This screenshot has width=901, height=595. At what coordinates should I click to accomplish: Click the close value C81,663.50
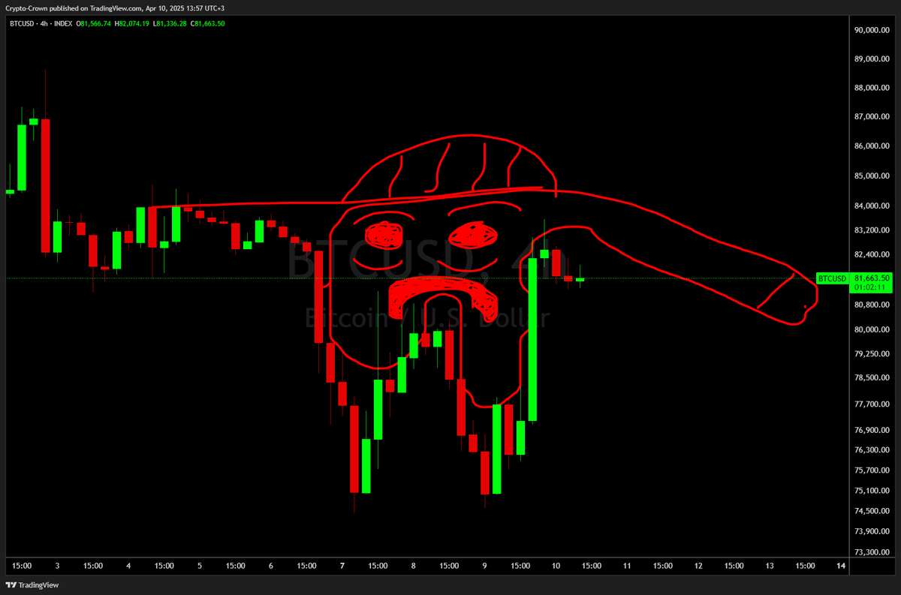(208, 24)
